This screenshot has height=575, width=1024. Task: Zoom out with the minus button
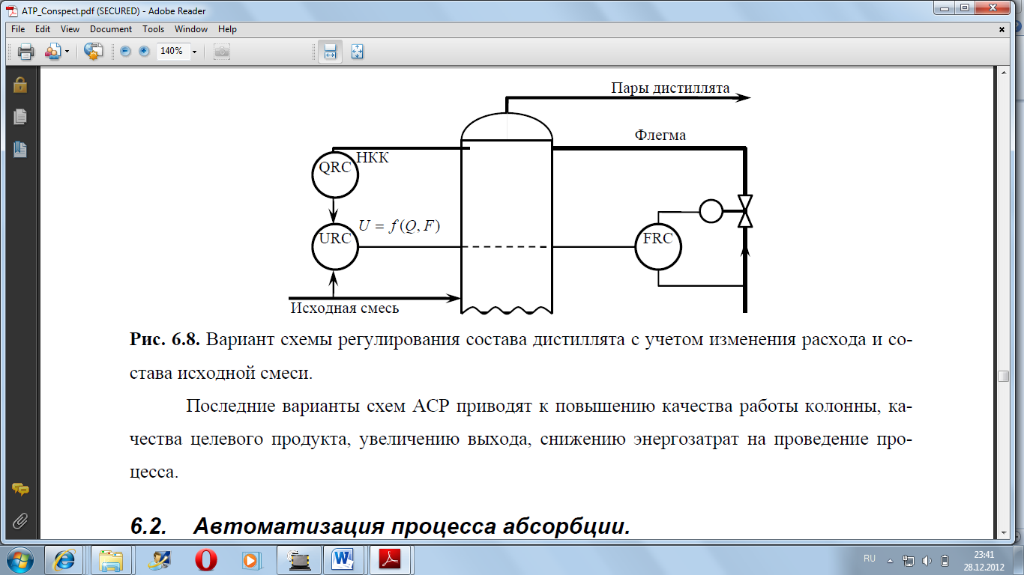coord(125,52)
